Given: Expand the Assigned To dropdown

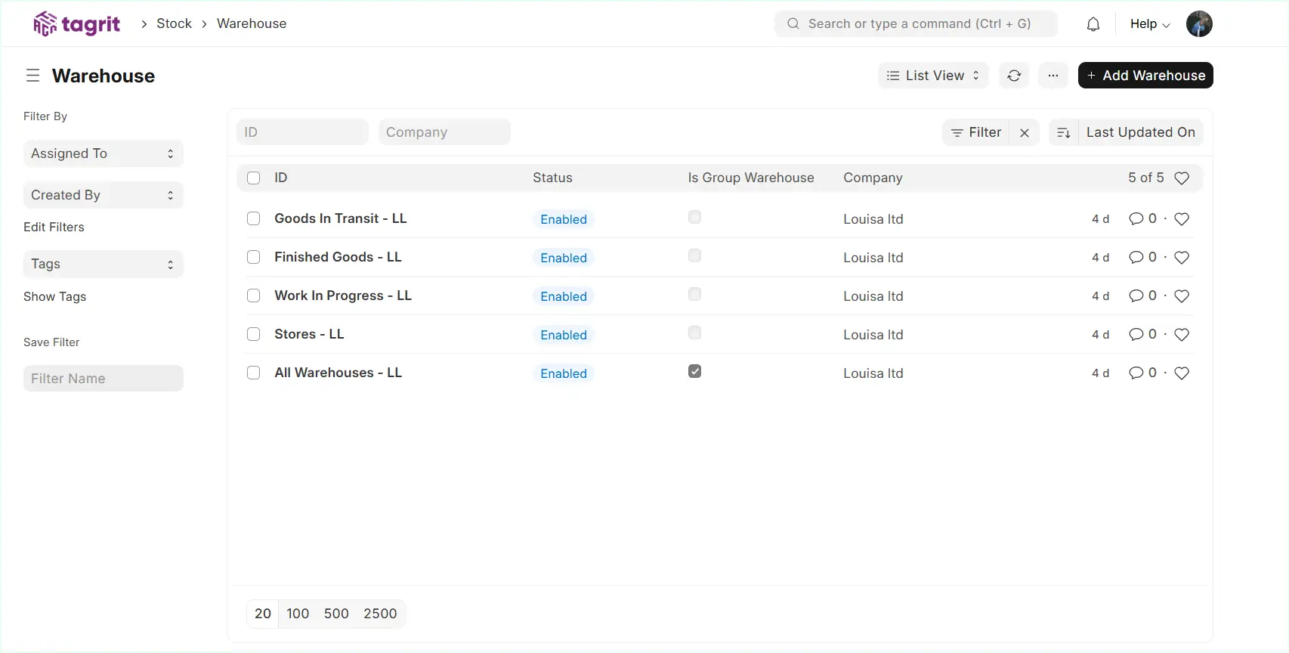Looking at the screenshot, I should click(103, 153).
